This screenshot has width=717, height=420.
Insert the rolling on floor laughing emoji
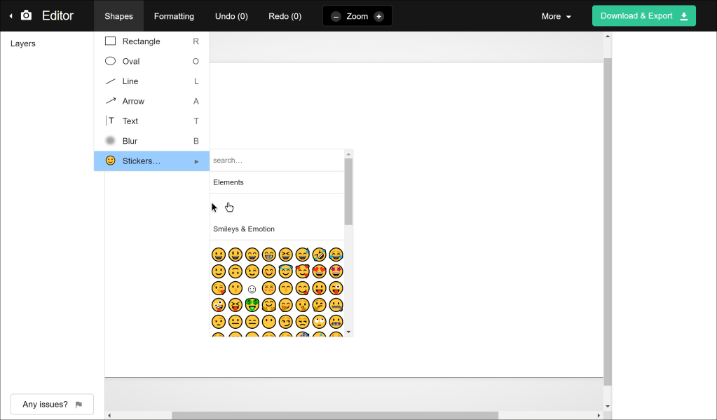(x=320, y=255)
